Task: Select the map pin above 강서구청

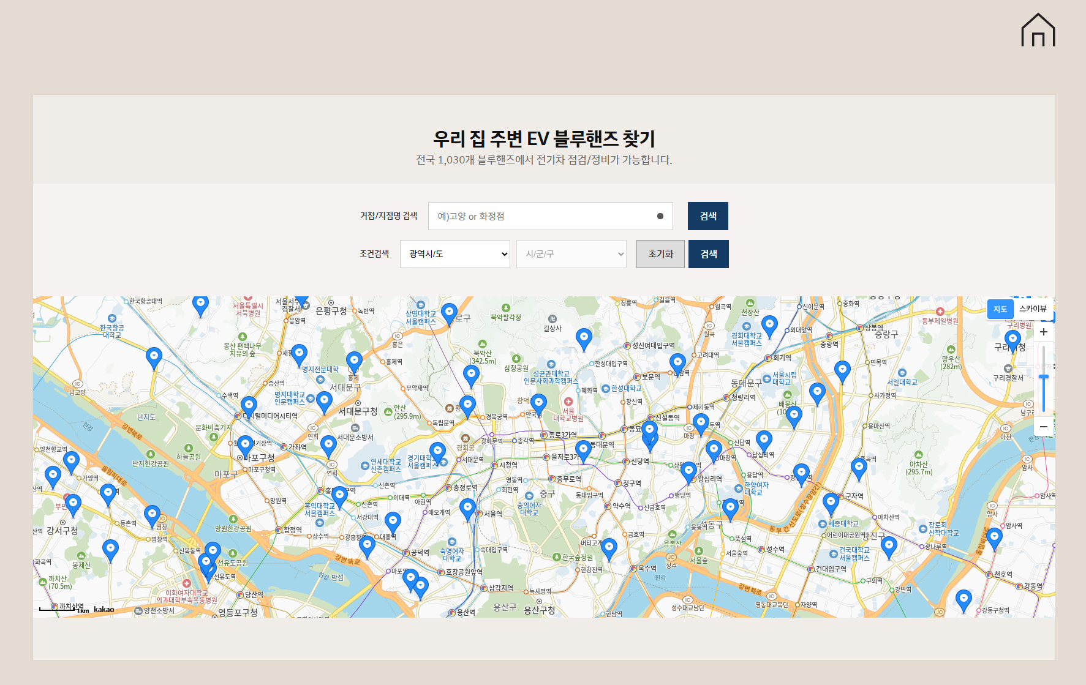Action: [x=73, y=505]
